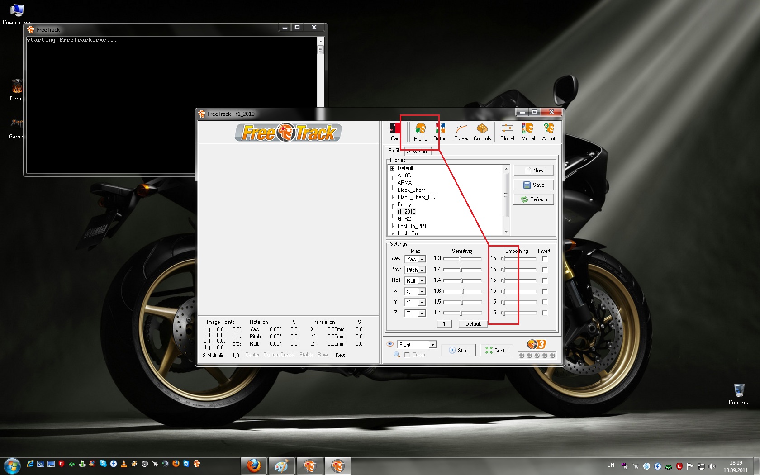
Task: Launch Firefox from the taskbar
Action: pos(254,465)
